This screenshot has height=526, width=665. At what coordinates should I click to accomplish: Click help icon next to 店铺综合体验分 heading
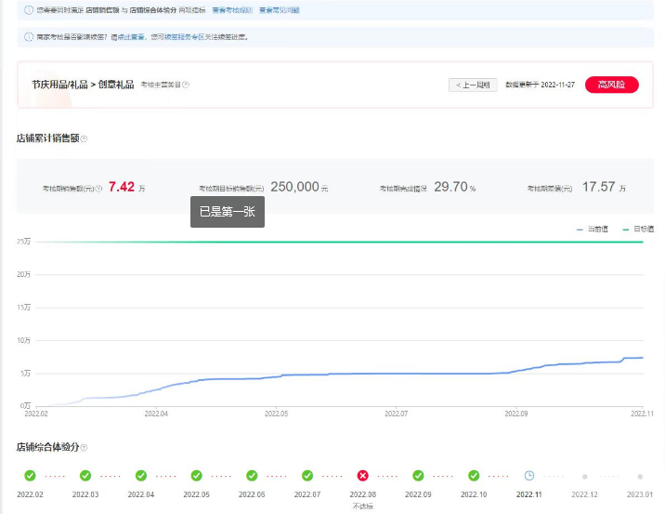point(84,448)
